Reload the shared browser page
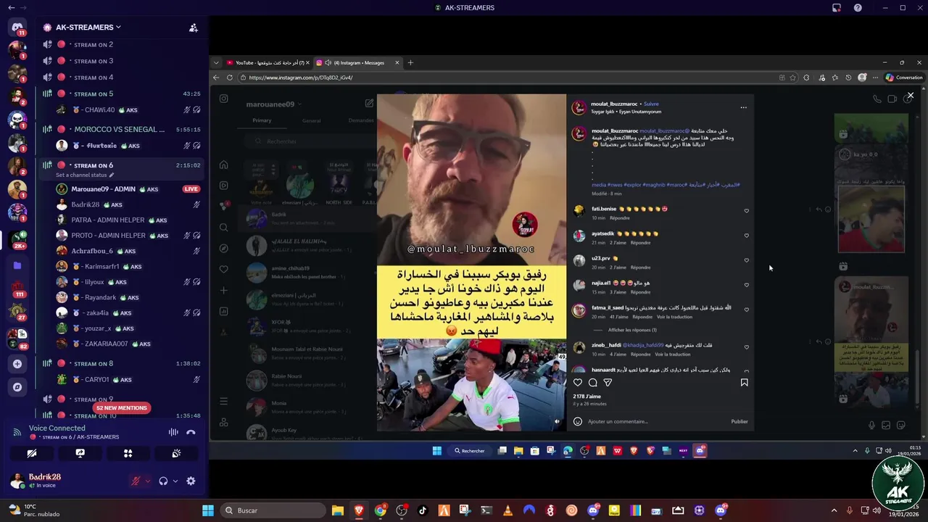The height and width of the screenshot is (522, 928). [230, 78]
